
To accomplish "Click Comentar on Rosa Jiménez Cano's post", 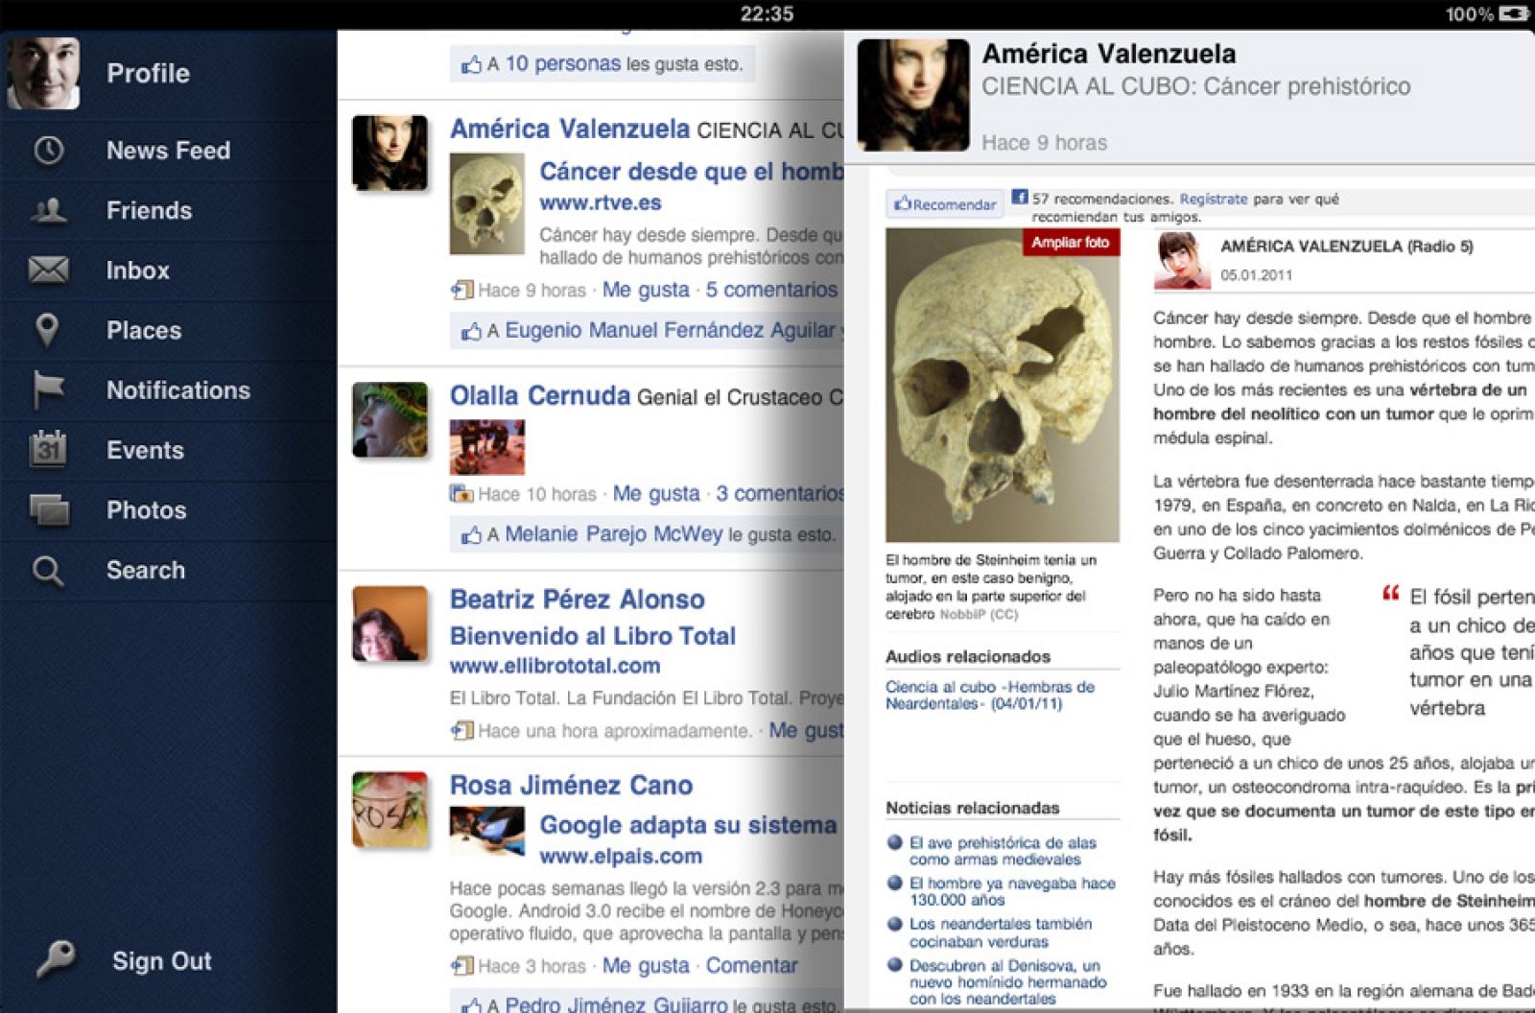I will point(751,966).
